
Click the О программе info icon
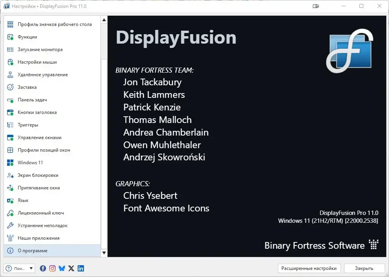[x=10, y=251]
